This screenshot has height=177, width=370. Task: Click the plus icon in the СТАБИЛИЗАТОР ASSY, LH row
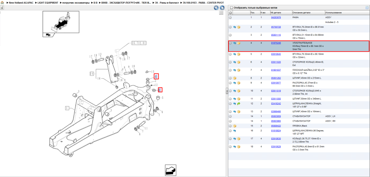[x=231, y=117]
